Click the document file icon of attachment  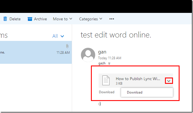point(106,80)
